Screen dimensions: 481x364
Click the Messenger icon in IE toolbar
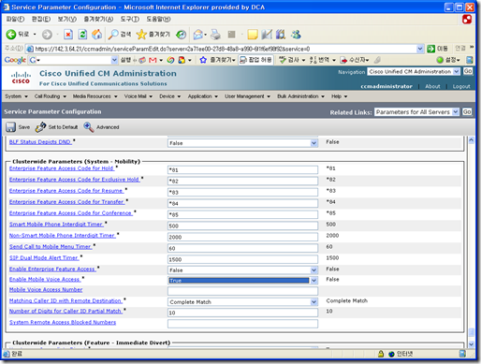click(296, 35)
